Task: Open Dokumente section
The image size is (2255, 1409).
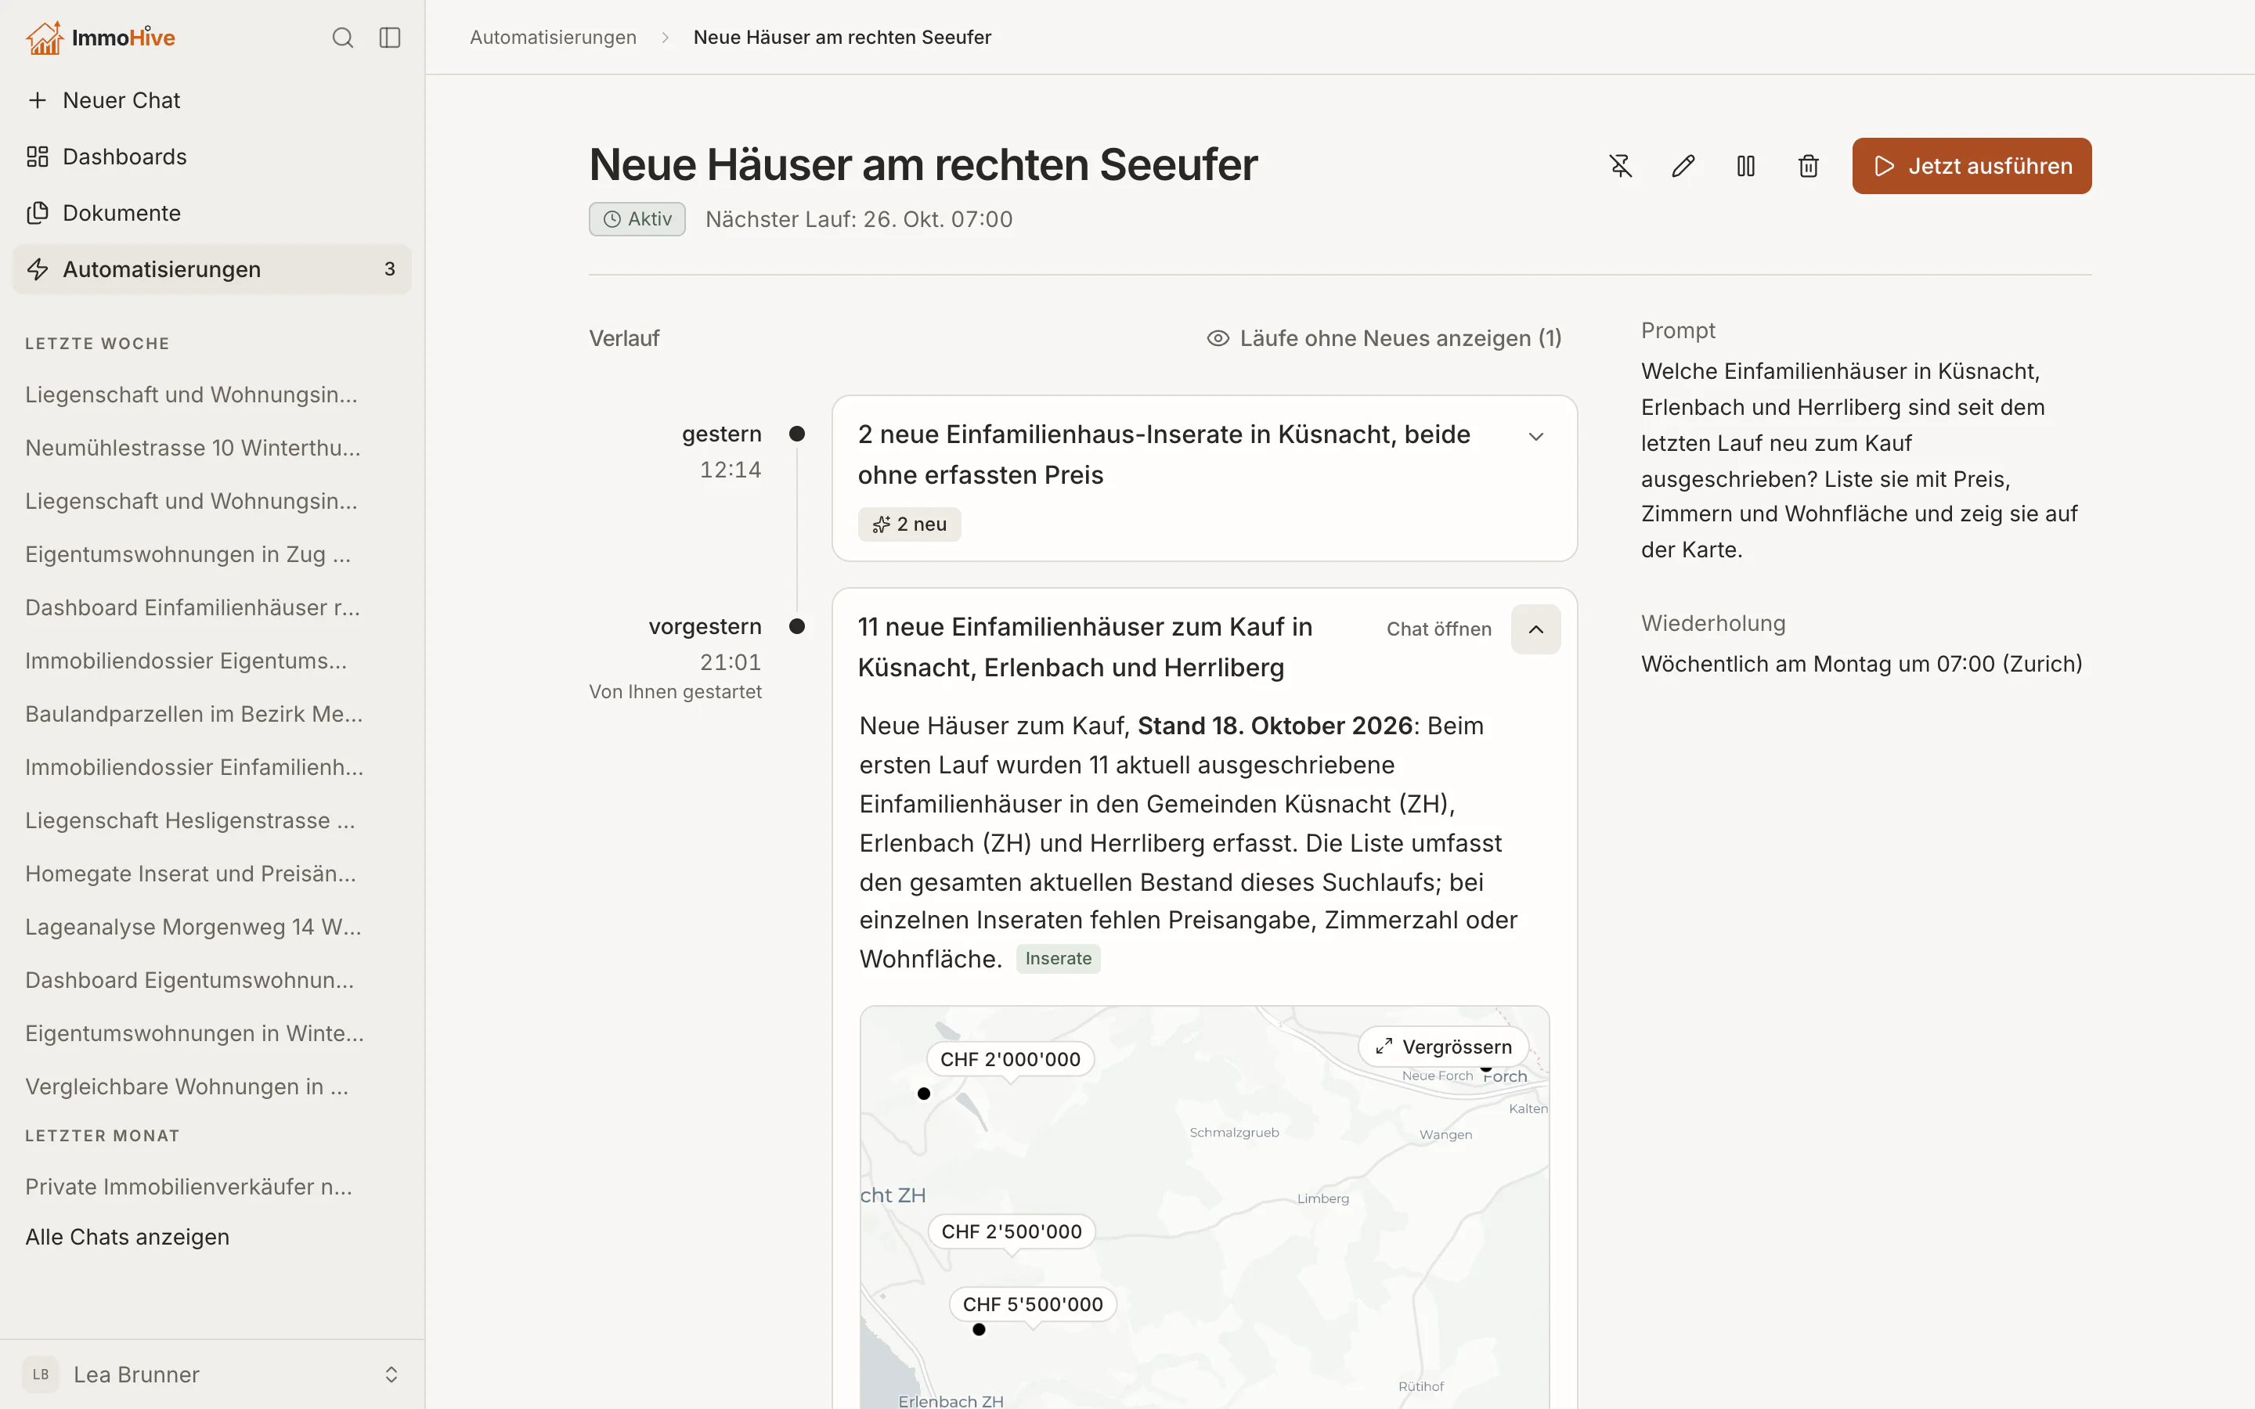Action: pos(211,212)
